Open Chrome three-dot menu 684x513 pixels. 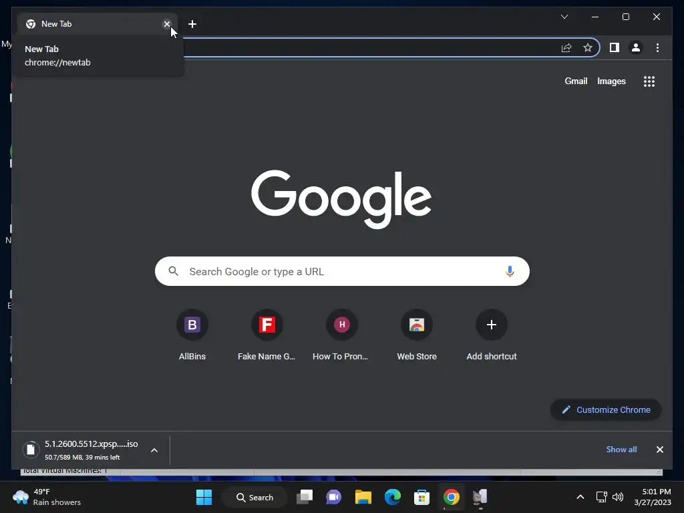point(657,47)
